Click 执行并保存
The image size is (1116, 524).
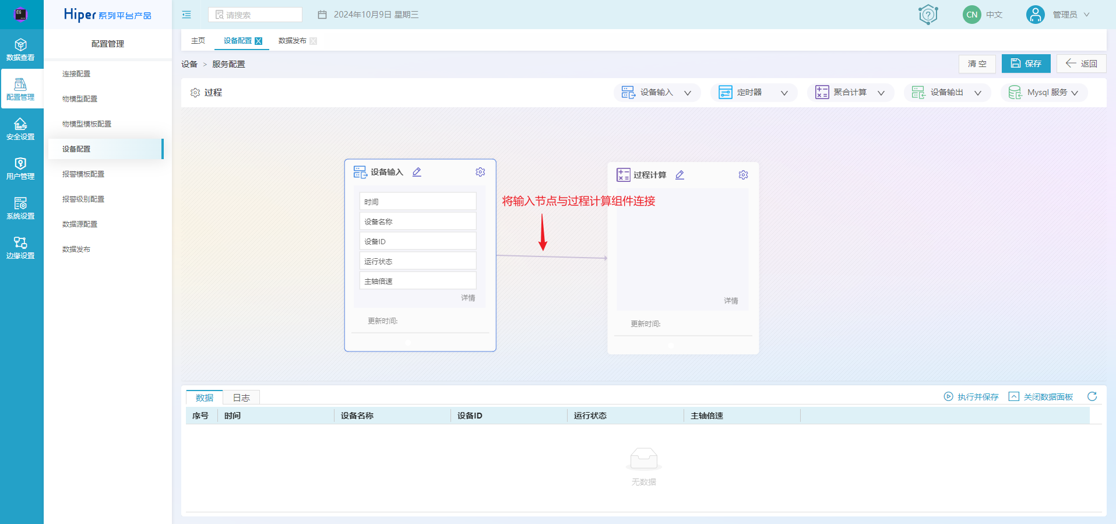coord(971,397)
